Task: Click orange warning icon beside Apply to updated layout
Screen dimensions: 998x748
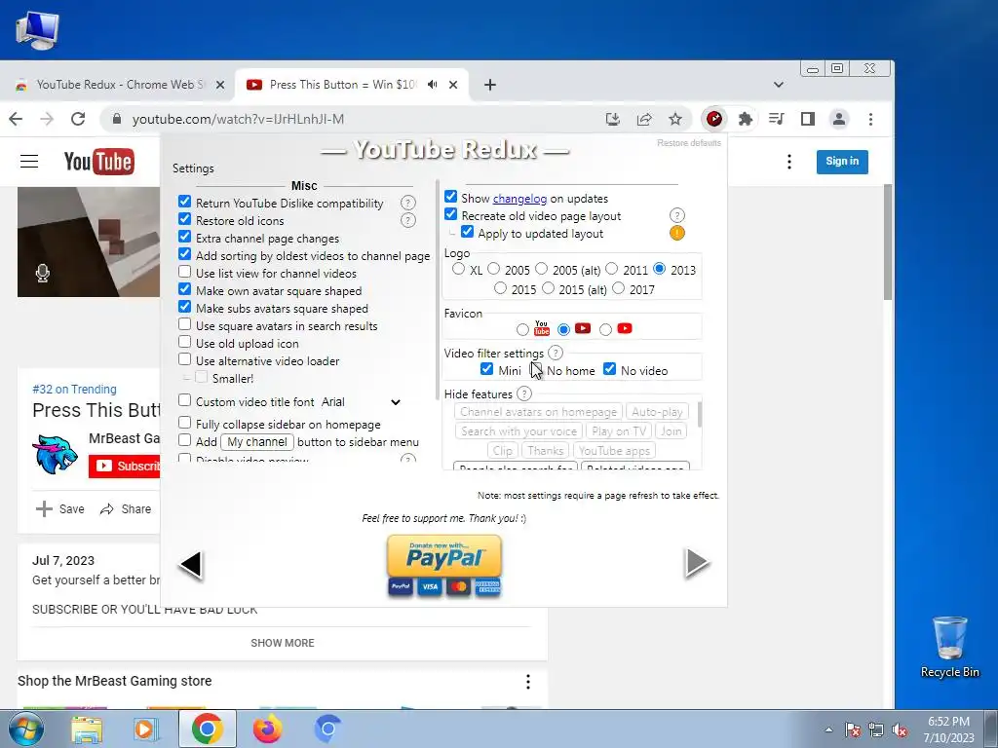Action: [x=677, y=233]
